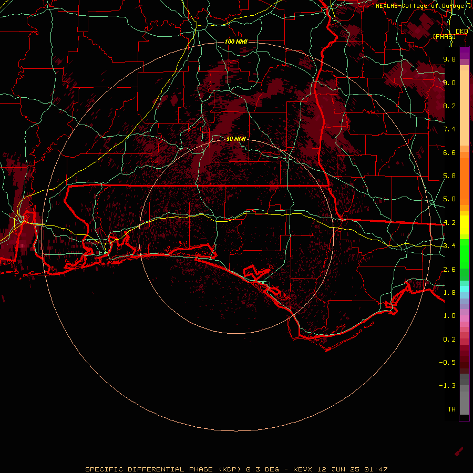Click the 100 NMI range ring label

[x=236, y=42]
